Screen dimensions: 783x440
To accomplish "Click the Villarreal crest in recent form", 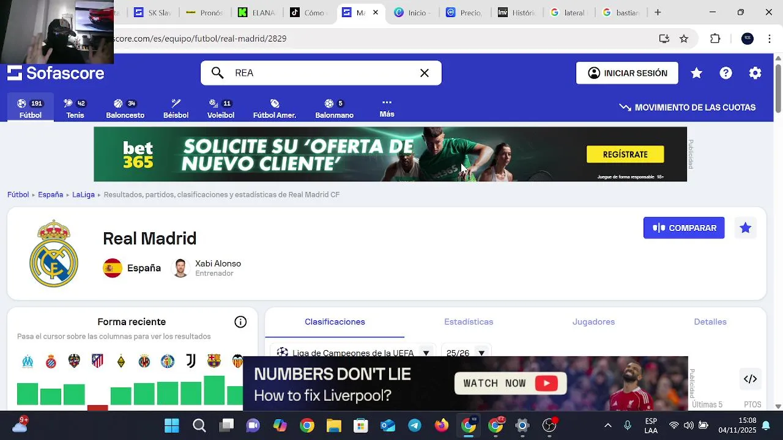I will (x=144, y=361).
